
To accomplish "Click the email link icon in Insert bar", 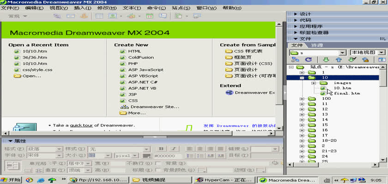I will pos(70,16).
